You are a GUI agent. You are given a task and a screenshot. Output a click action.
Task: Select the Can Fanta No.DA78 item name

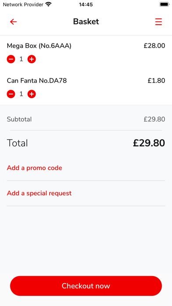point(37,80)
